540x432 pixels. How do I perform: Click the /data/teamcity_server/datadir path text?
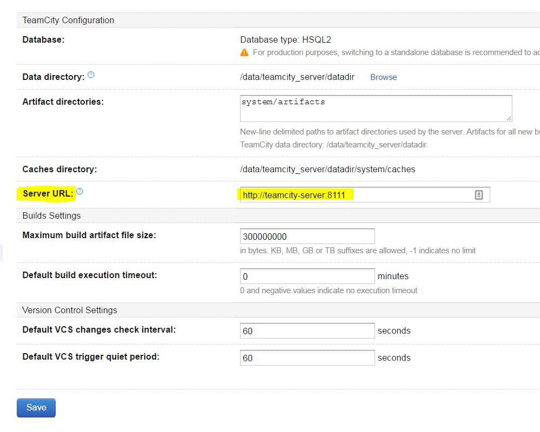coord(297,77)
